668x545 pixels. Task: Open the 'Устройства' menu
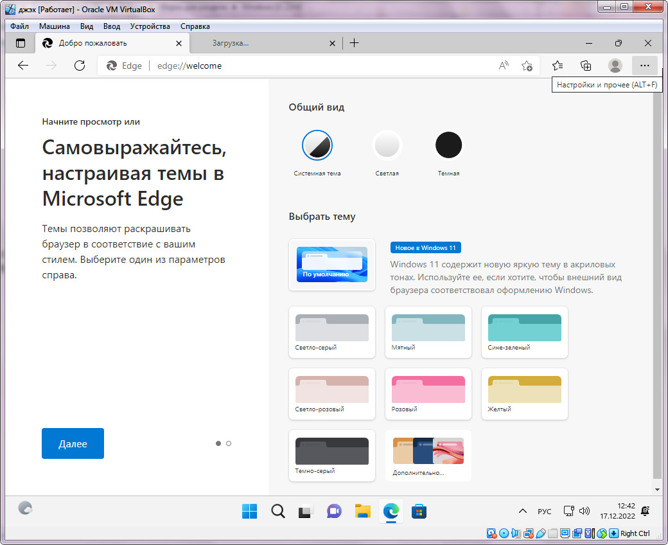[x=150, y=26]
